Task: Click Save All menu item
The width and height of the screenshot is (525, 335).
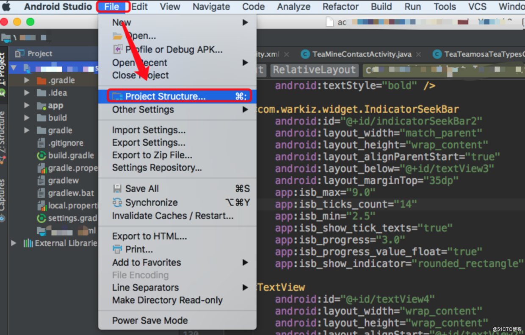Action: pos(177,189)
